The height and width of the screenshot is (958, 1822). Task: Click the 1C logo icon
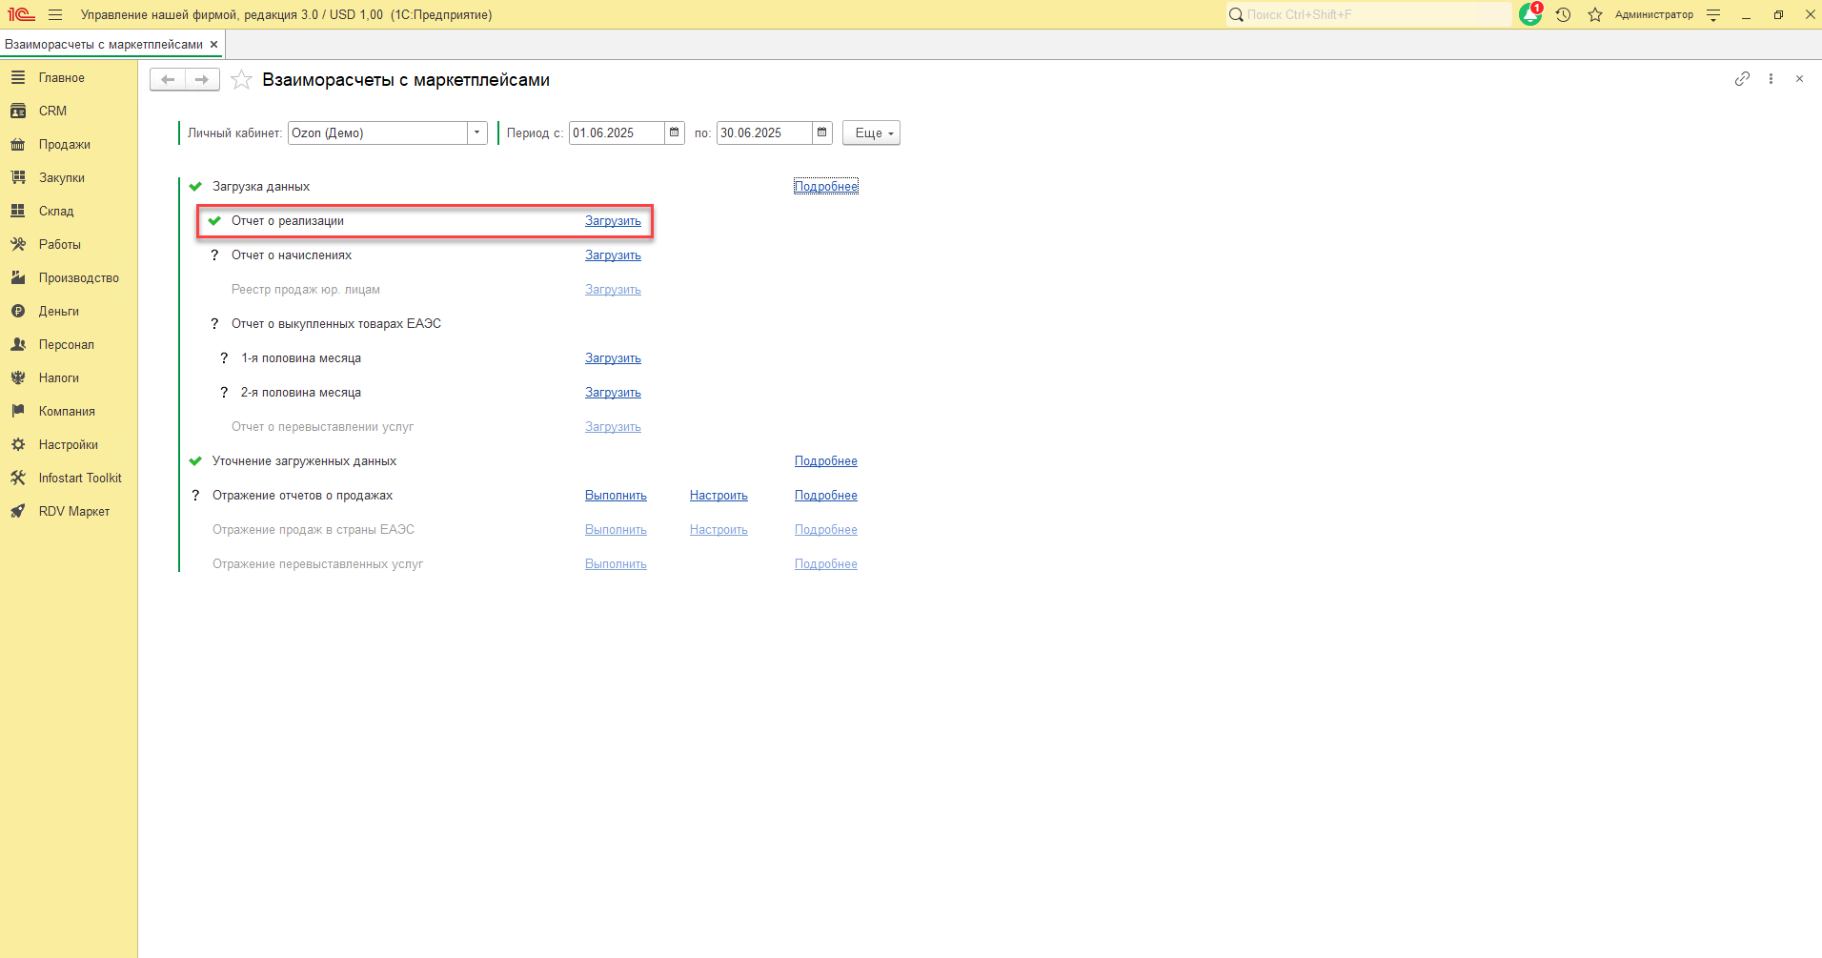coord(21,15)
